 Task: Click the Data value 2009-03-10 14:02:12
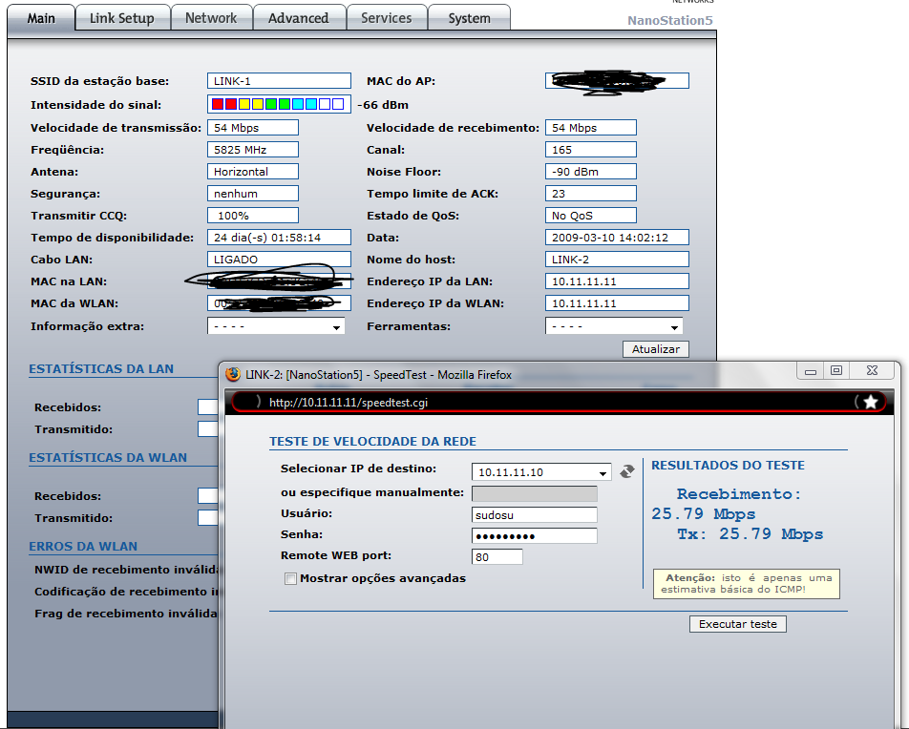617,237
